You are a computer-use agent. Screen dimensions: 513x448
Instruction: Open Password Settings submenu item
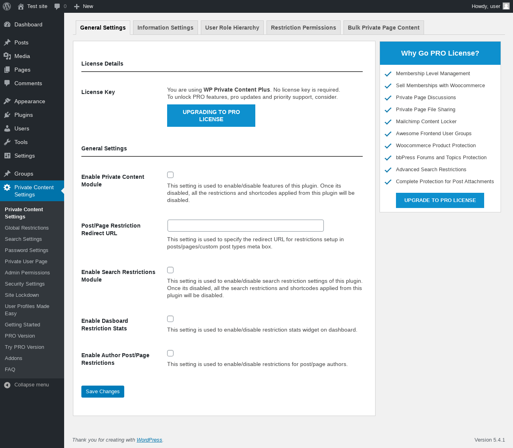point(26,250)
